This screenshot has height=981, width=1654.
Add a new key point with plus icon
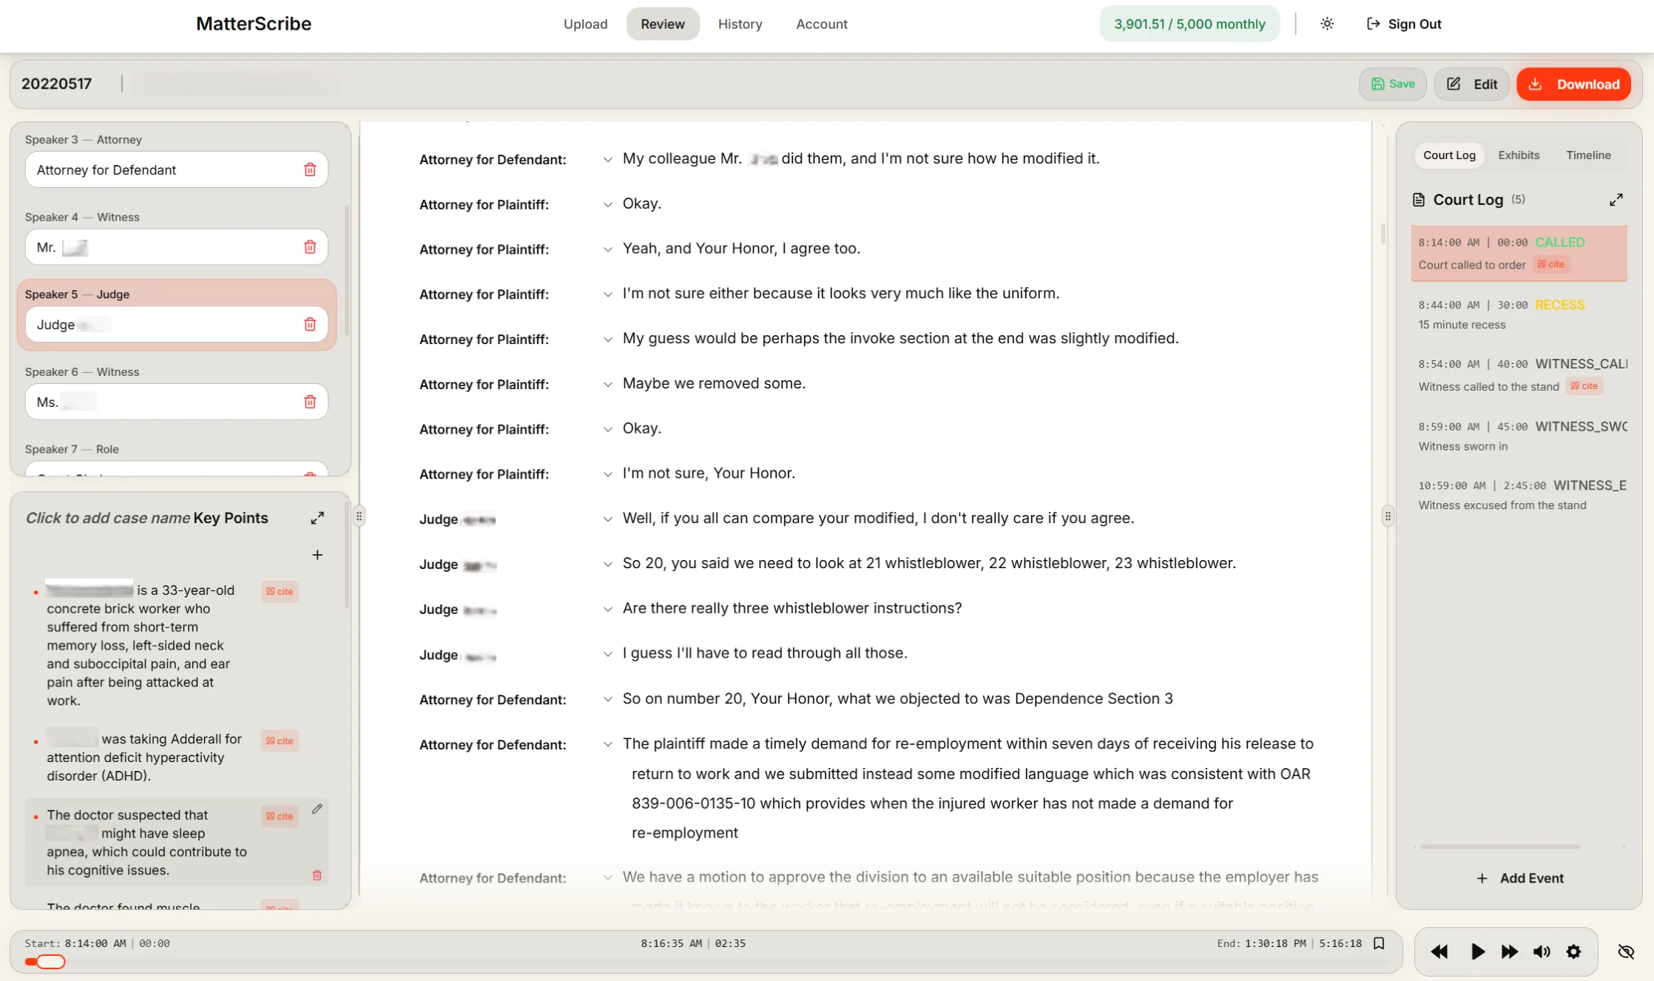317,555
